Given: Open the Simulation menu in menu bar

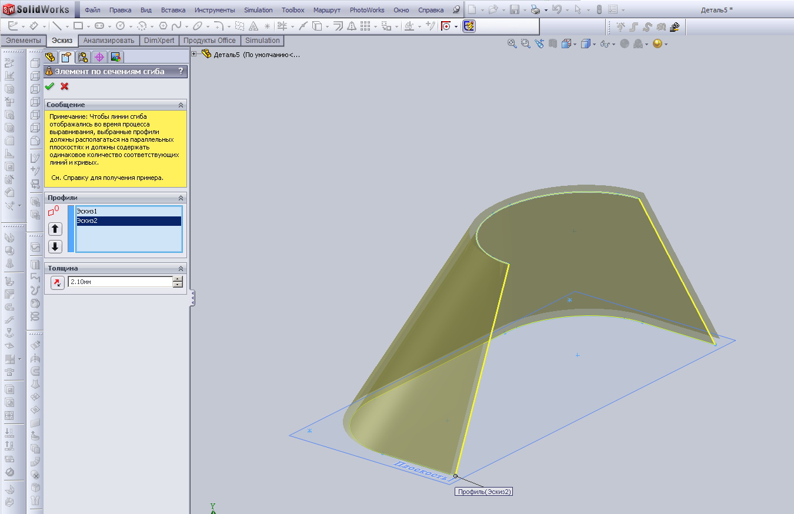Looking at the screenshot, I should coord(258,10).
